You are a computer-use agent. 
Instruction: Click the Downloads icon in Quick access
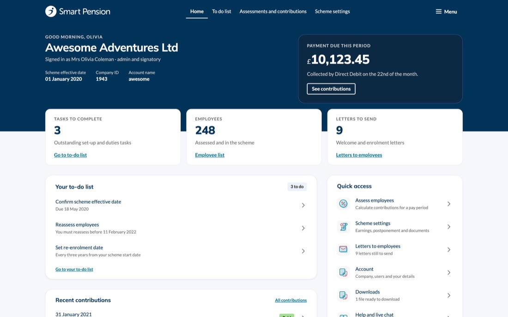click(x=343, y=295)
